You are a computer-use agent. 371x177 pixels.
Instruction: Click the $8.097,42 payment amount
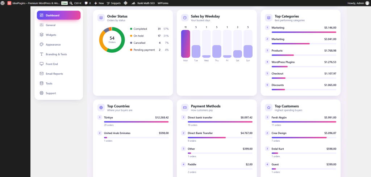[x=246, y=117]
